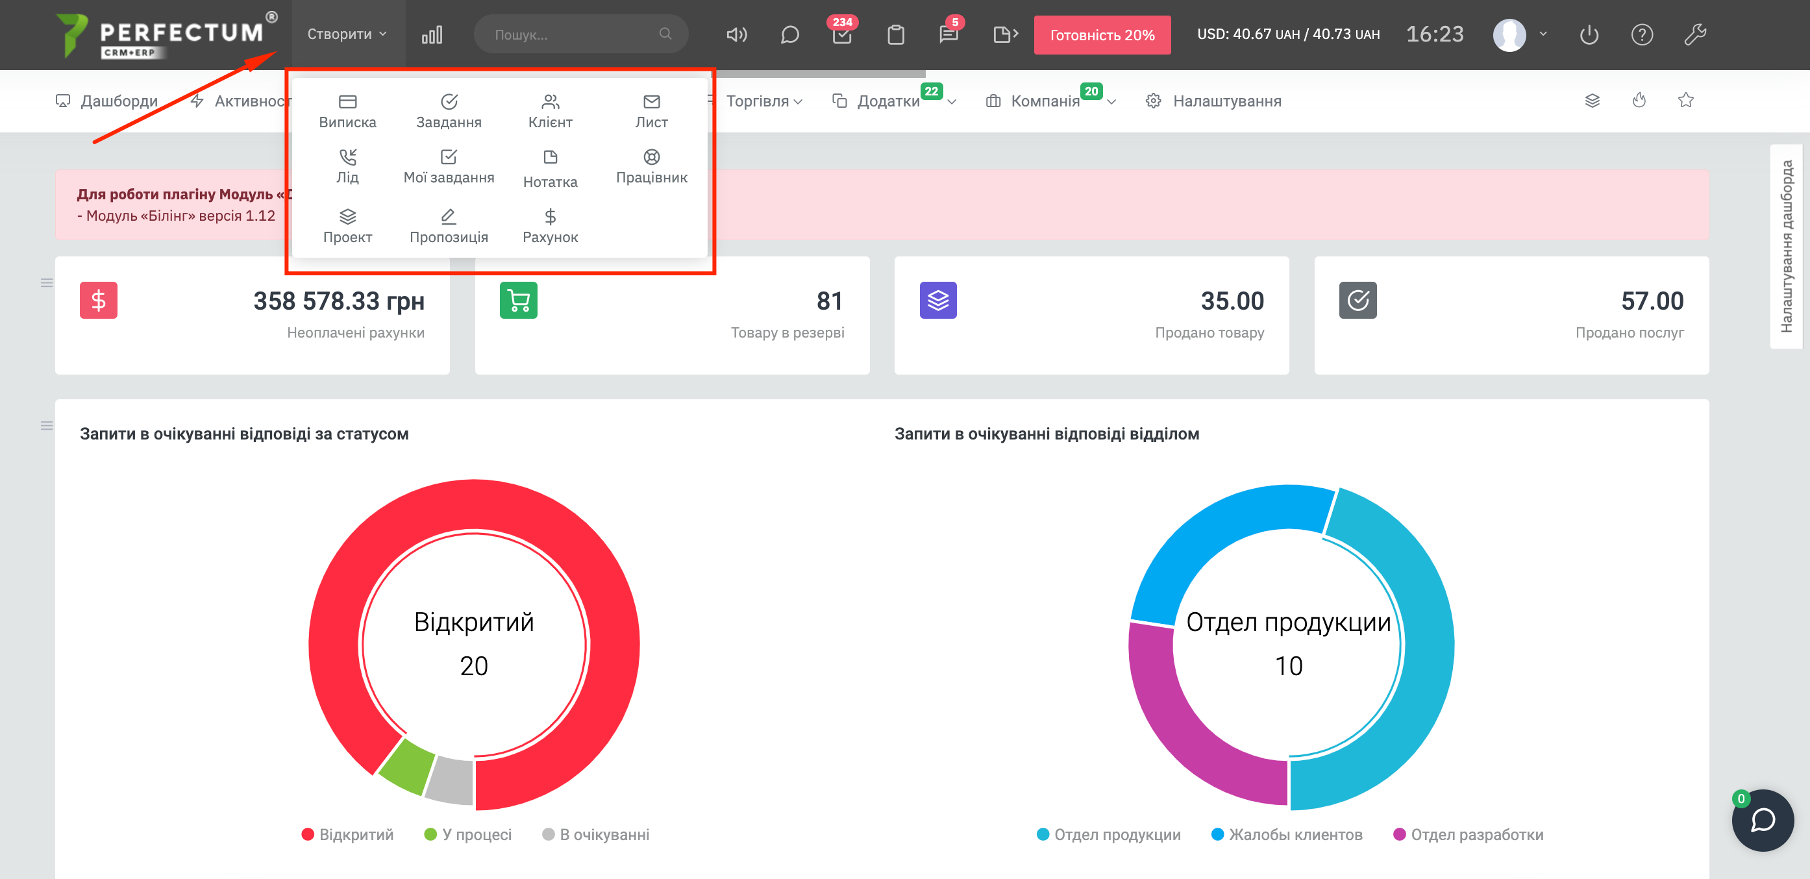Click the sound speaker icon in header

tap(736, 34)
